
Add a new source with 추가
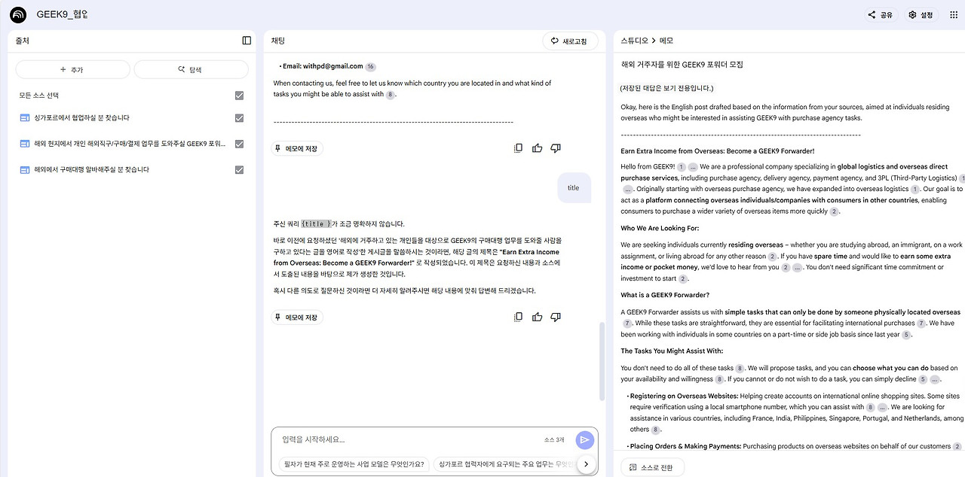[x=72, y=69]
